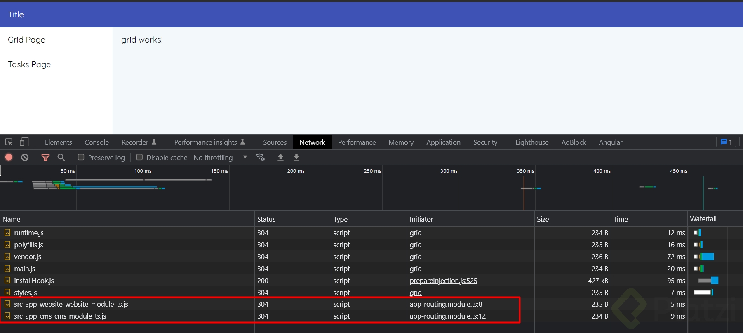This screenshot has height=333, width=743.
Task: Toggle the device toolbar icon
Action: [24, 142]
